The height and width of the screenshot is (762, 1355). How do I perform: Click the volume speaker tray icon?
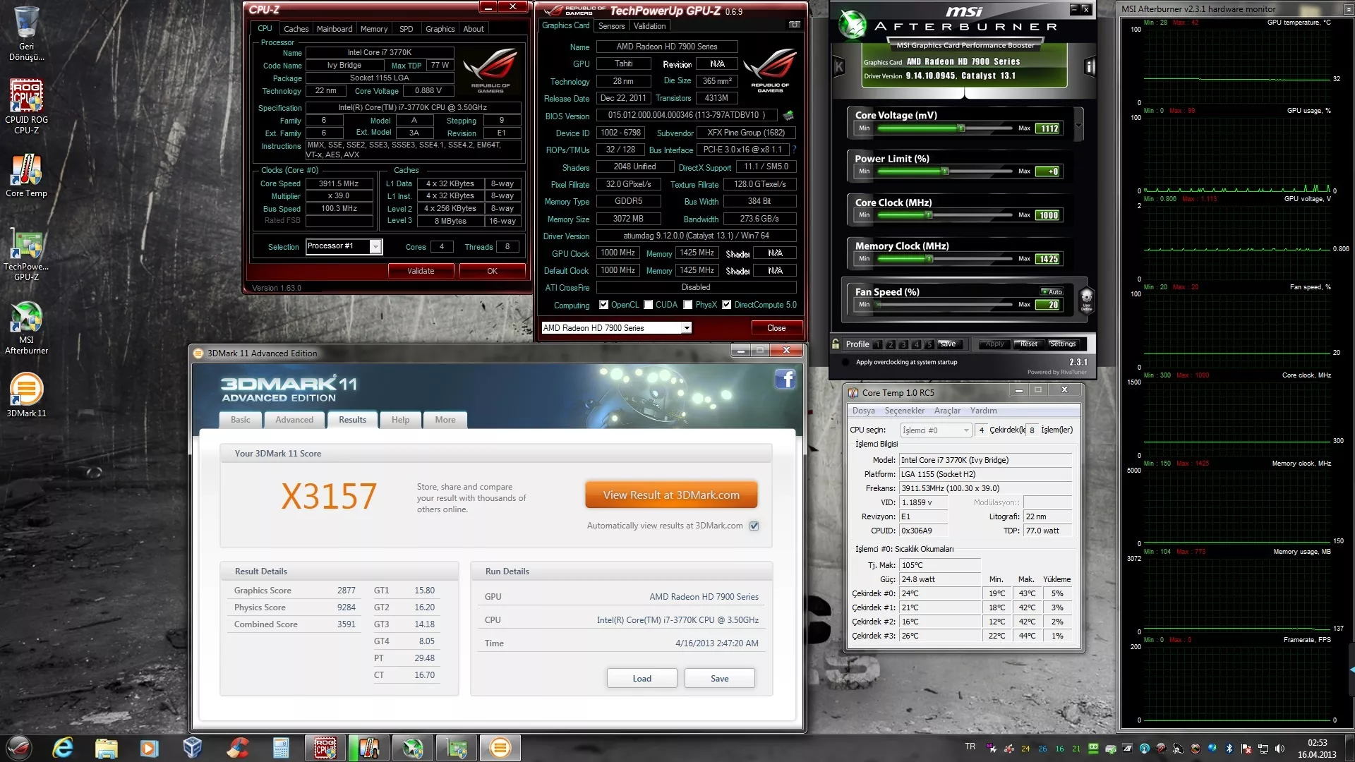pos(1280,749)
